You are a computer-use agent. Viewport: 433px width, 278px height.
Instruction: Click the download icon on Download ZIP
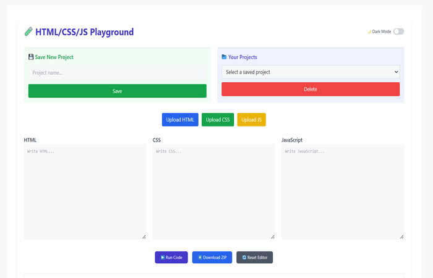pyautogui.click(x=200, y=257)
